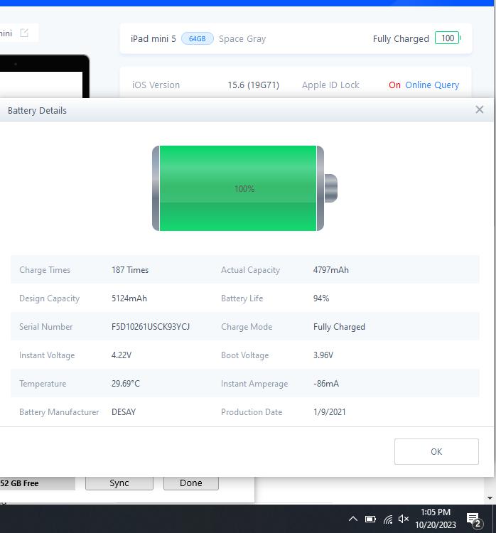The image size is (496, 533).
Task: Click the large green battery graphic
Action: coord(244,188)
